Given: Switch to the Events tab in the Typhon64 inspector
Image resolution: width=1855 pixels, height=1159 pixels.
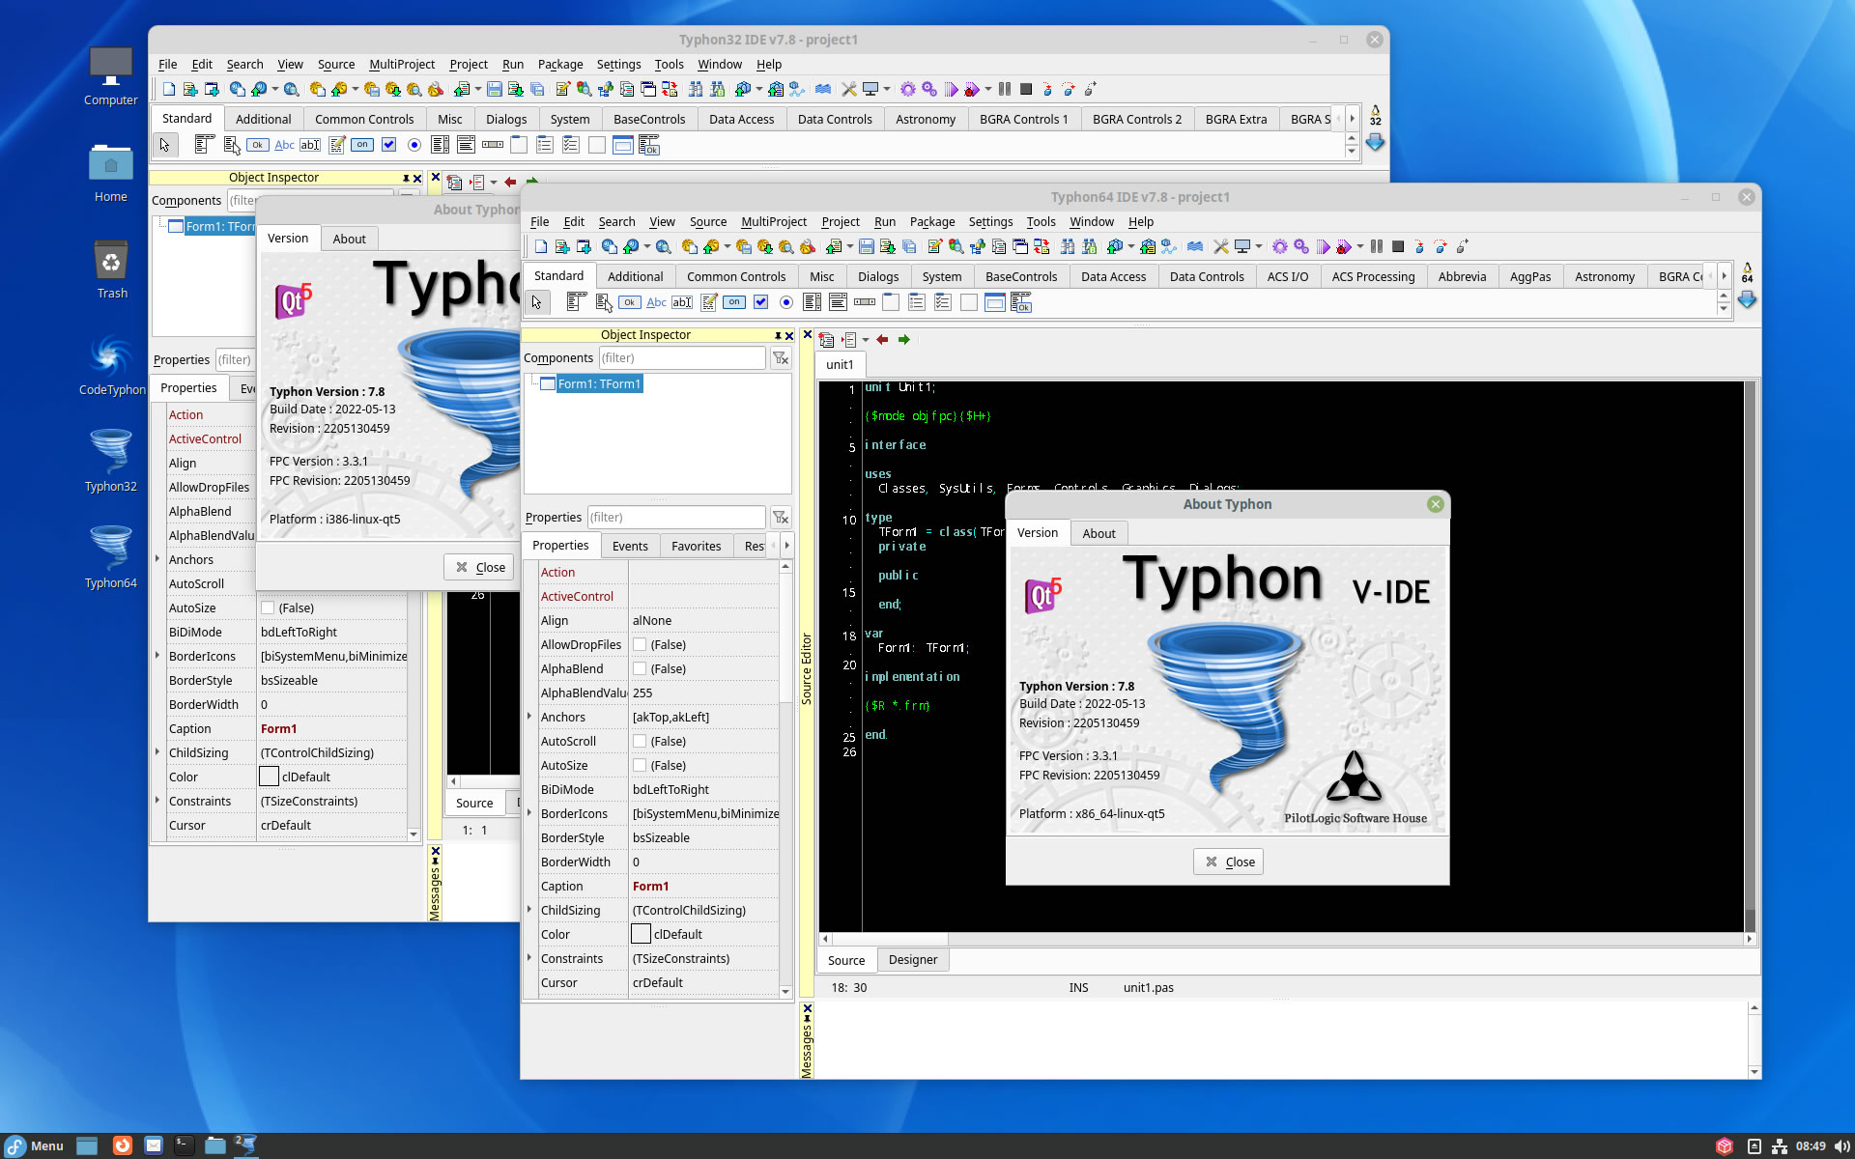Looking at the screenshot, I should [x=630, y=547].
